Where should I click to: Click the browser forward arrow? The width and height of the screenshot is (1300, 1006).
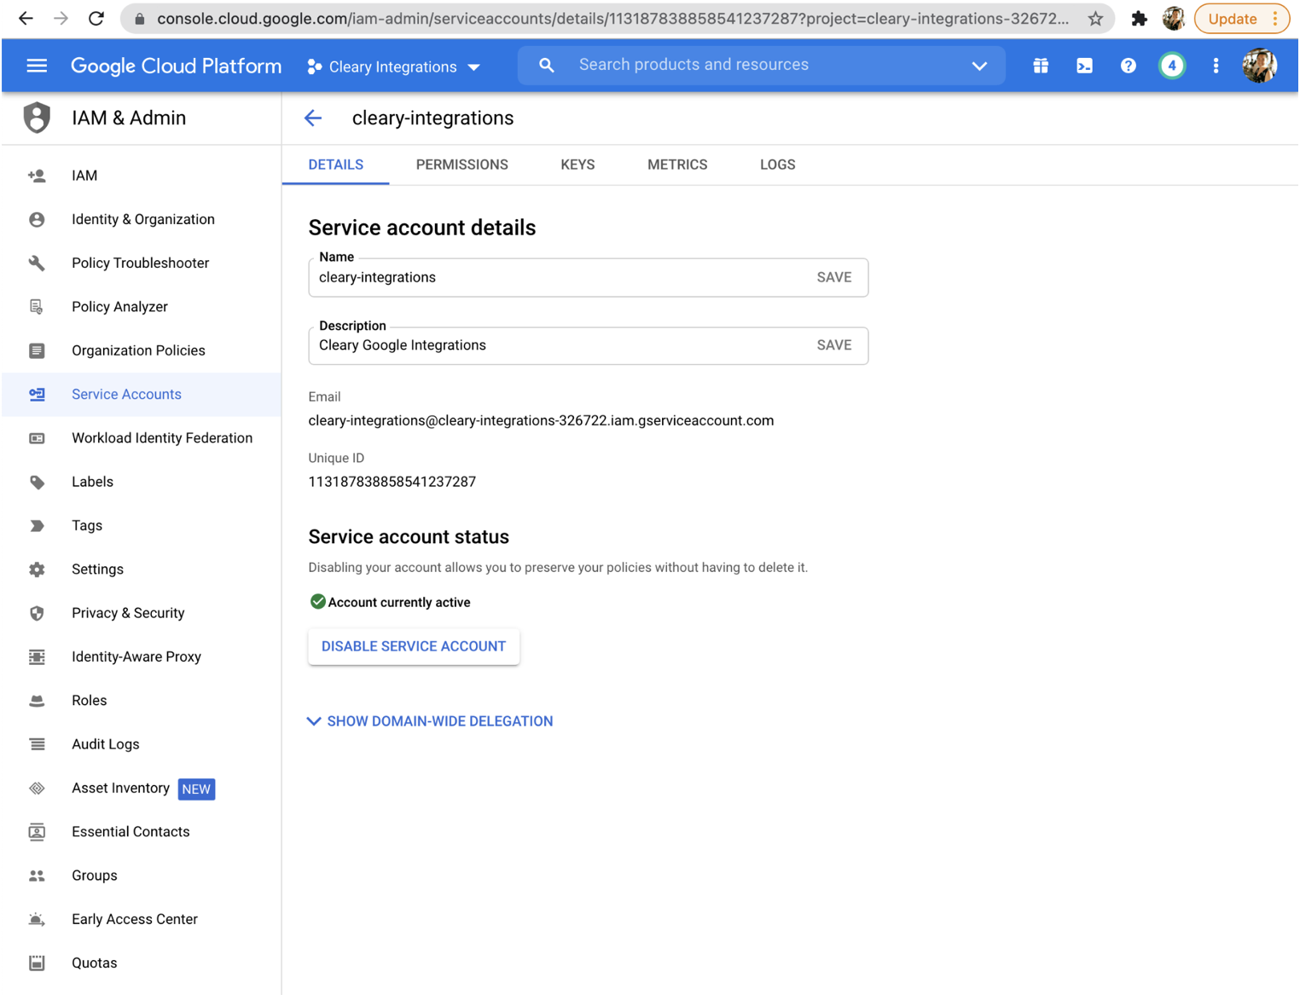[61, 18]
